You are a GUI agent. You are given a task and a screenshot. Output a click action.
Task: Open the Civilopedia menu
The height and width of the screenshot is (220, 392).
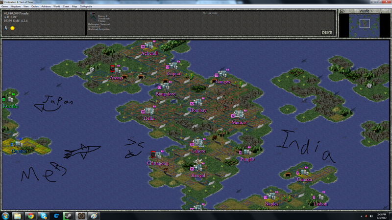[x=86, y=6]
